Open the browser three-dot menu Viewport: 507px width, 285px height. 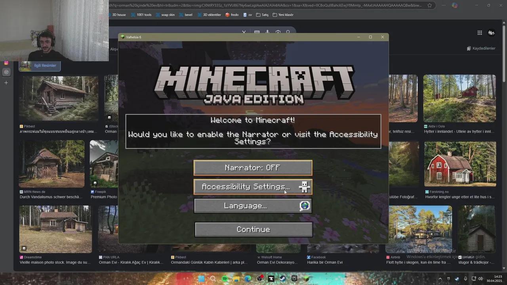[x=443, y=6]
